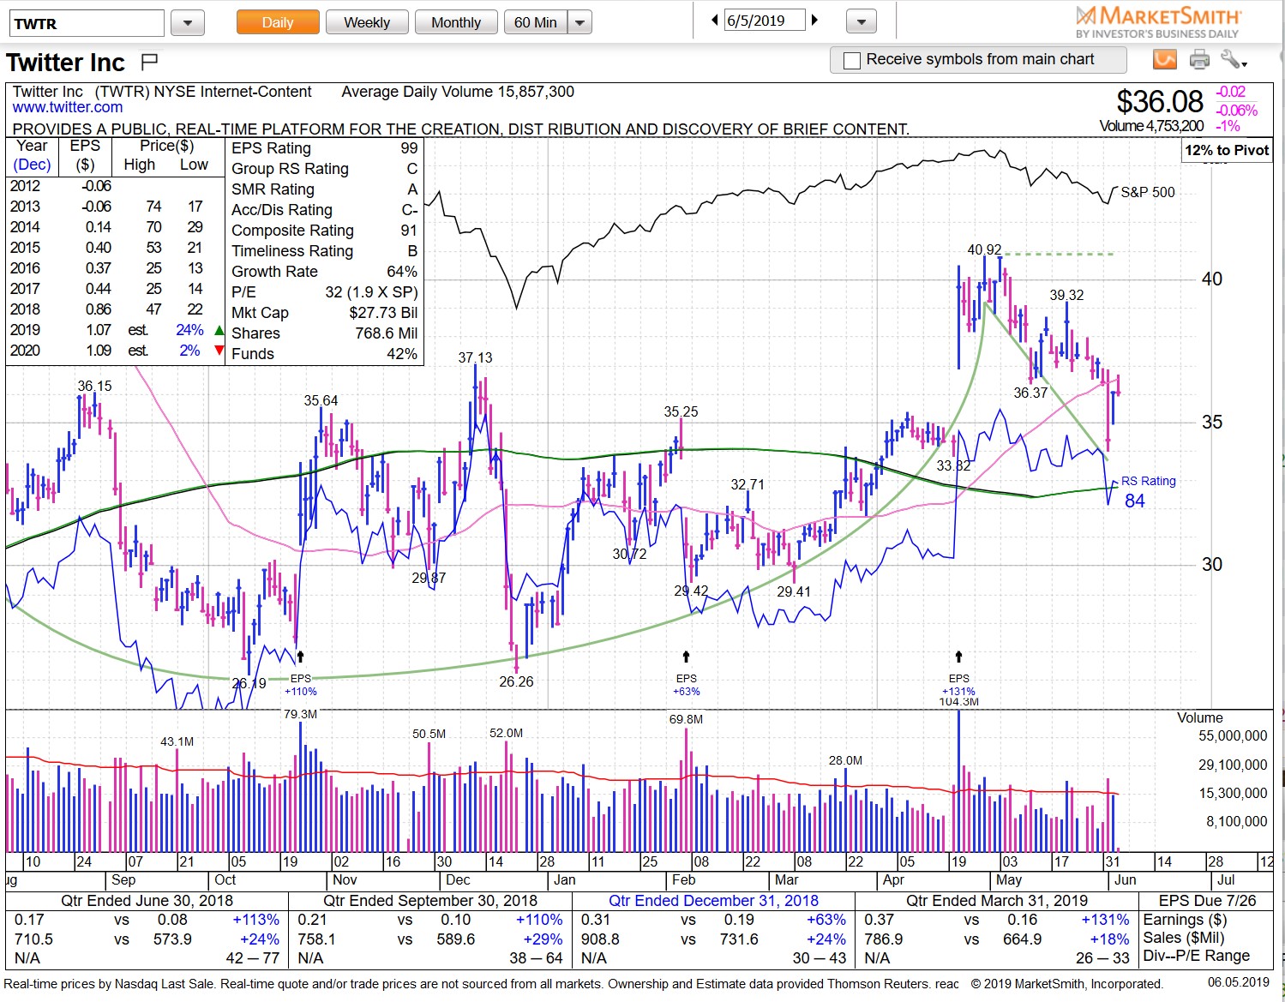The image size is (1285, 1002).
Task: Click the flag icon next to Twitter Inc
Action: pos(148,61)
